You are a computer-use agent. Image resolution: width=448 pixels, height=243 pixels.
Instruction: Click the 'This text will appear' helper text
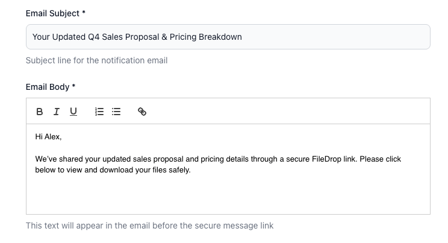149,226
